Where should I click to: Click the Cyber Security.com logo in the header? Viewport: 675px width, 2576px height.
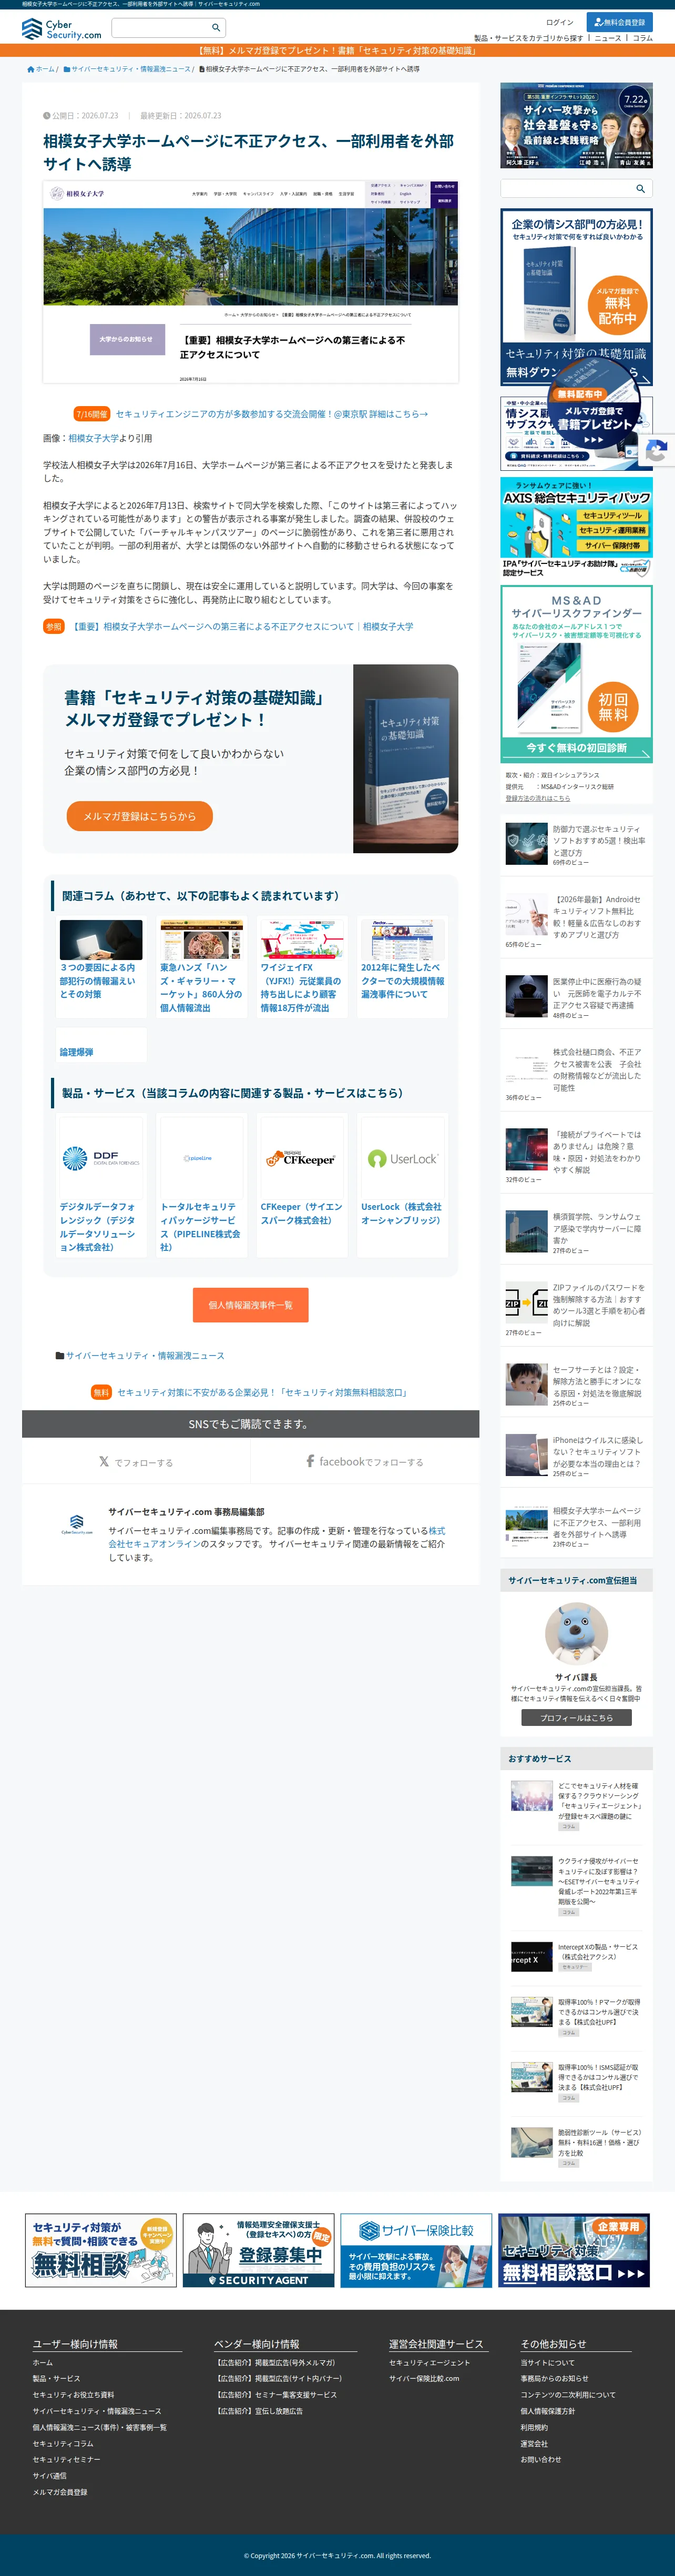pyautogui.click(x=61, y=29)
